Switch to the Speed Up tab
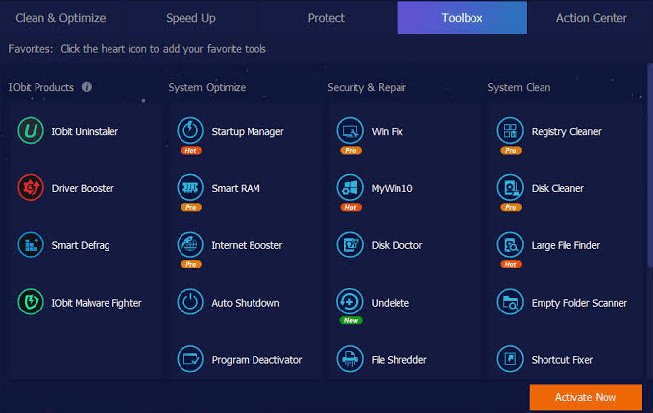 [x=190, y=18]
